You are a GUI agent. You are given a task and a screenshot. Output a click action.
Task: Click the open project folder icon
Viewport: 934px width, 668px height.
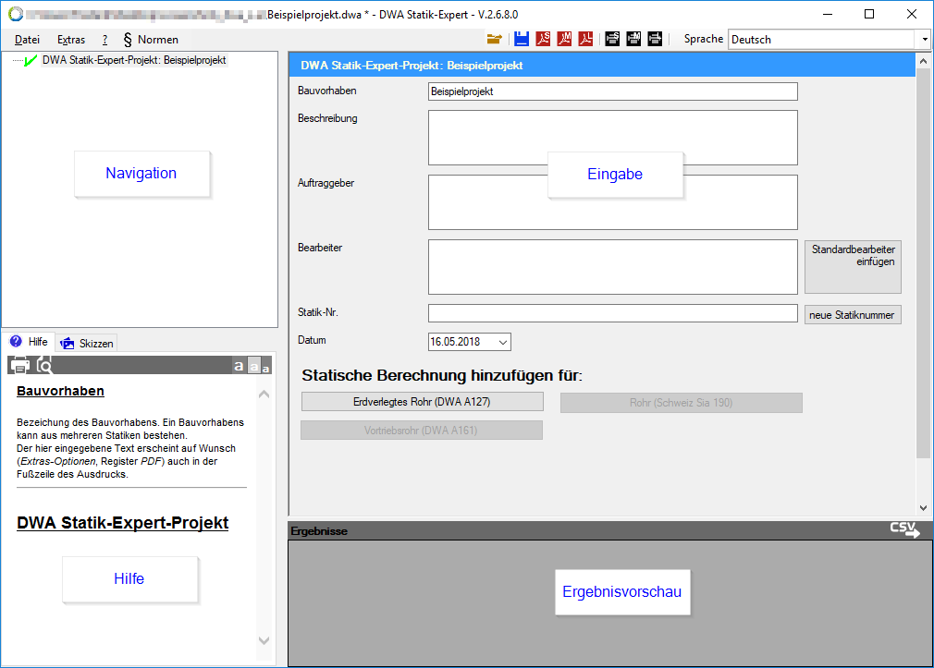pyautogui.click(x=494, y=39)
